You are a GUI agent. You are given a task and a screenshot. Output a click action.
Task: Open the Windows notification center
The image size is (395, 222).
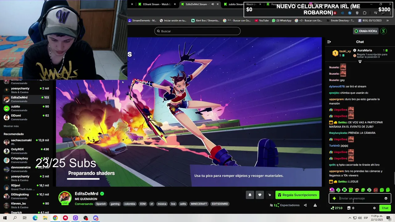(x=389, y=218)
